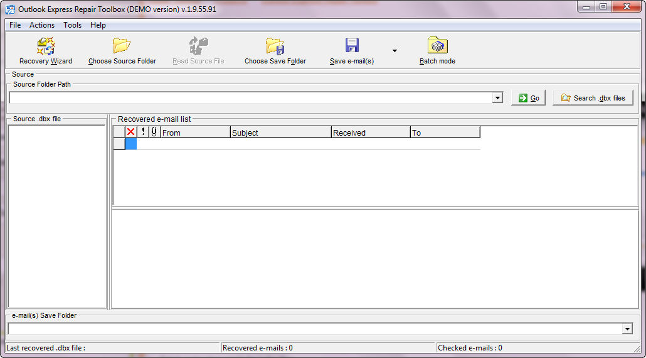Sort by the Subject column header
Viewport: 646px width, 358px height.
tap(280, 133)
